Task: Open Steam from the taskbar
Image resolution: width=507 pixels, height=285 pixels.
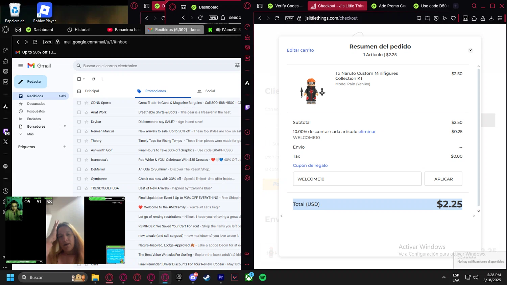Action: (207, 278)
